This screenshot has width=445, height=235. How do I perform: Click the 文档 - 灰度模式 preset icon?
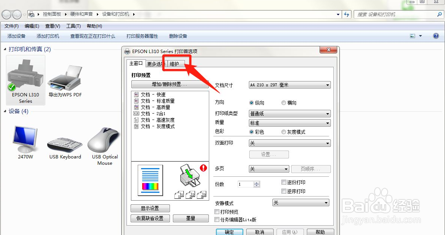[x=136, y=126]
